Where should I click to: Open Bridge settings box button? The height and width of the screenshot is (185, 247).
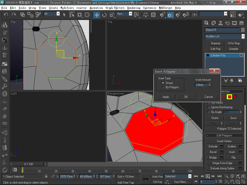pyautogui.click(x=221, y=158)
